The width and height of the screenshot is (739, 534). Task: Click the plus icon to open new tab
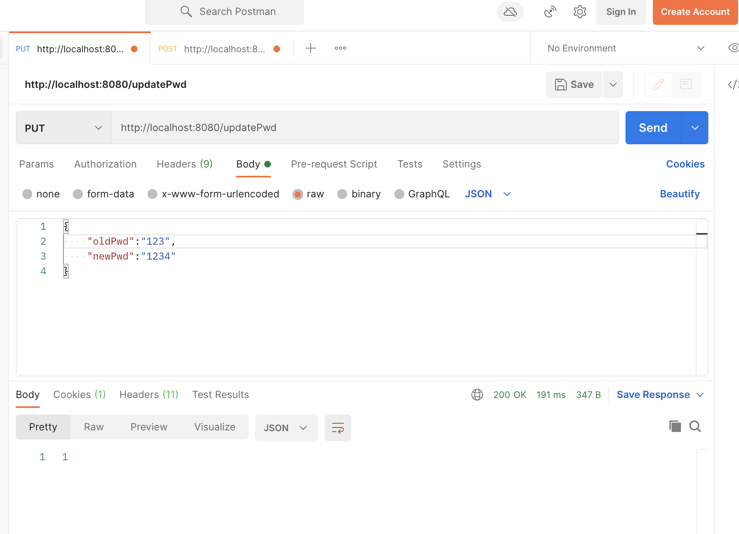coord(311,48)
